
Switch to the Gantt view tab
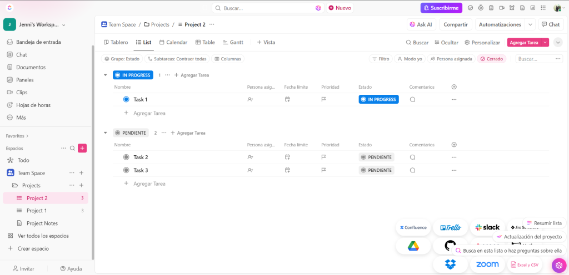pos(233,42)
